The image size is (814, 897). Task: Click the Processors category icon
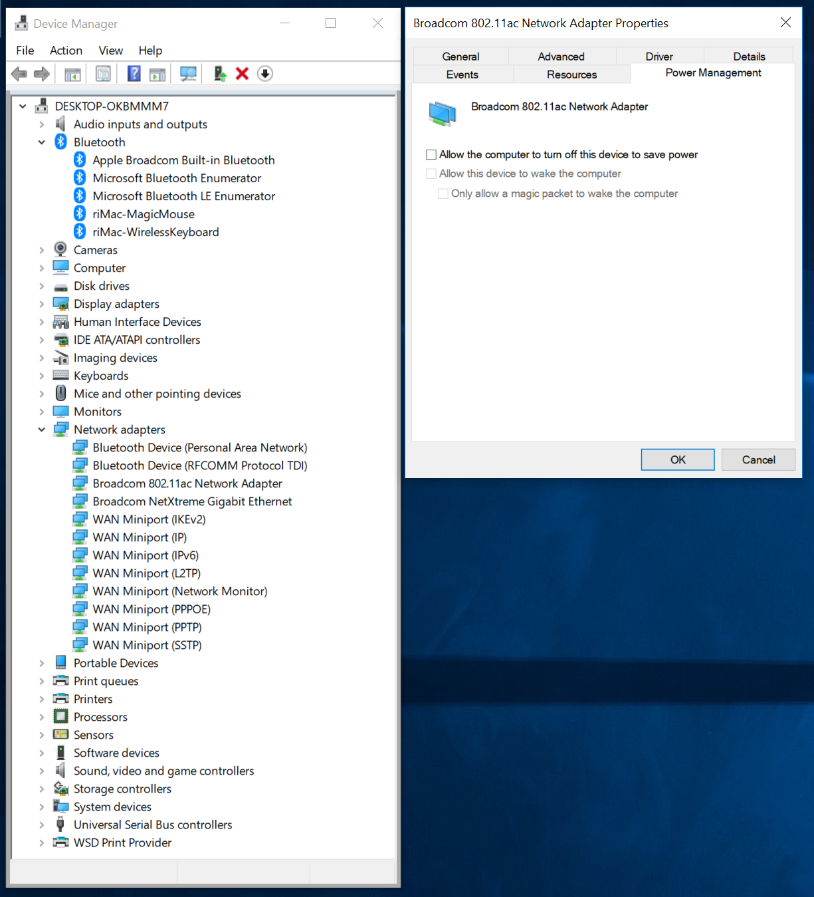60,716
